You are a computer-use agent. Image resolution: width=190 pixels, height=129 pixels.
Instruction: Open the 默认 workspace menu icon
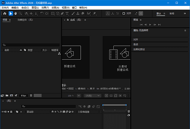[164, 14]
